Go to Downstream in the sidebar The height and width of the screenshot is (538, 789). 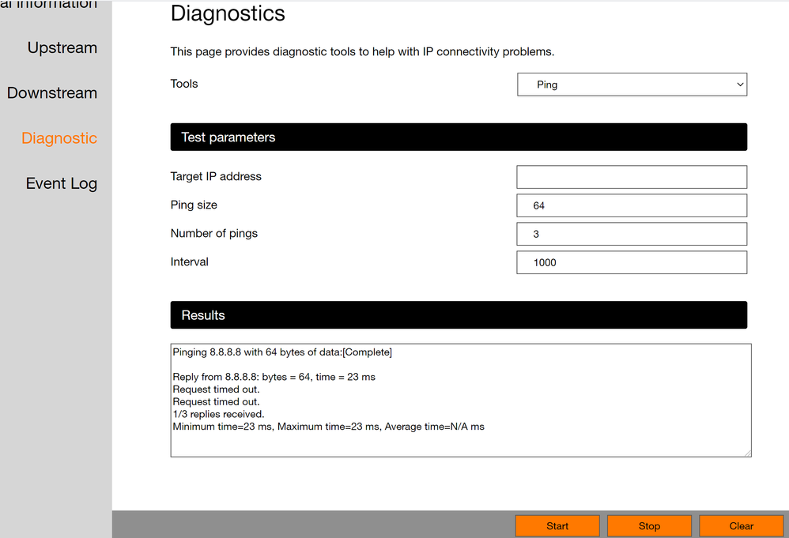52,93
